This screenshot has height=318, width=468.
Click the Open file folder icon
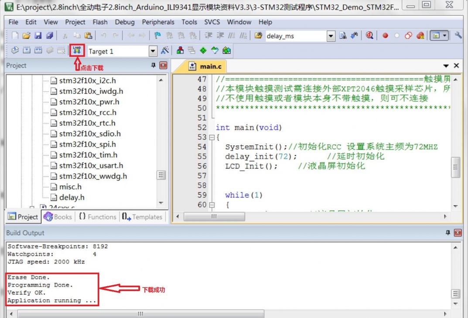point(27,36)
